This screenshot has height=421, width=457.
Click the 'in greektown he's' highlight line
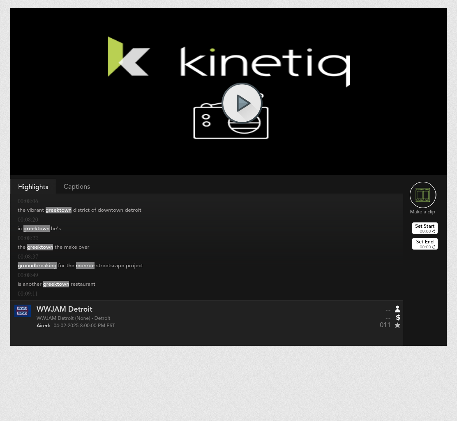tap(39, 229)
